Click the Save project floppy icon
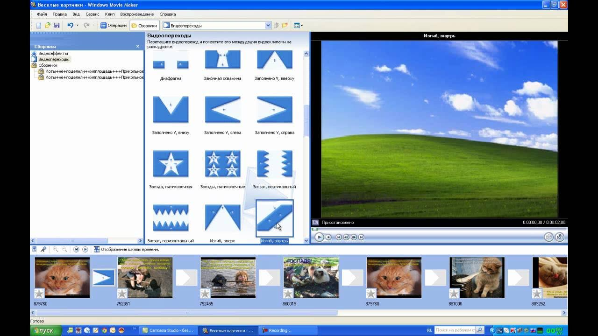This screenshot has height=336, width=598. (57, 25)
